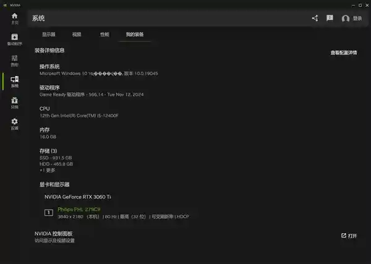Maximize the NVIDIA app window
This screenshot has height=264, width=371.
[x=360, y=5]
